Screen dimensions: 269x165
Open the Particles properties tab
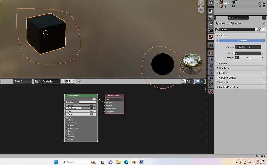[x=211, y=66]
